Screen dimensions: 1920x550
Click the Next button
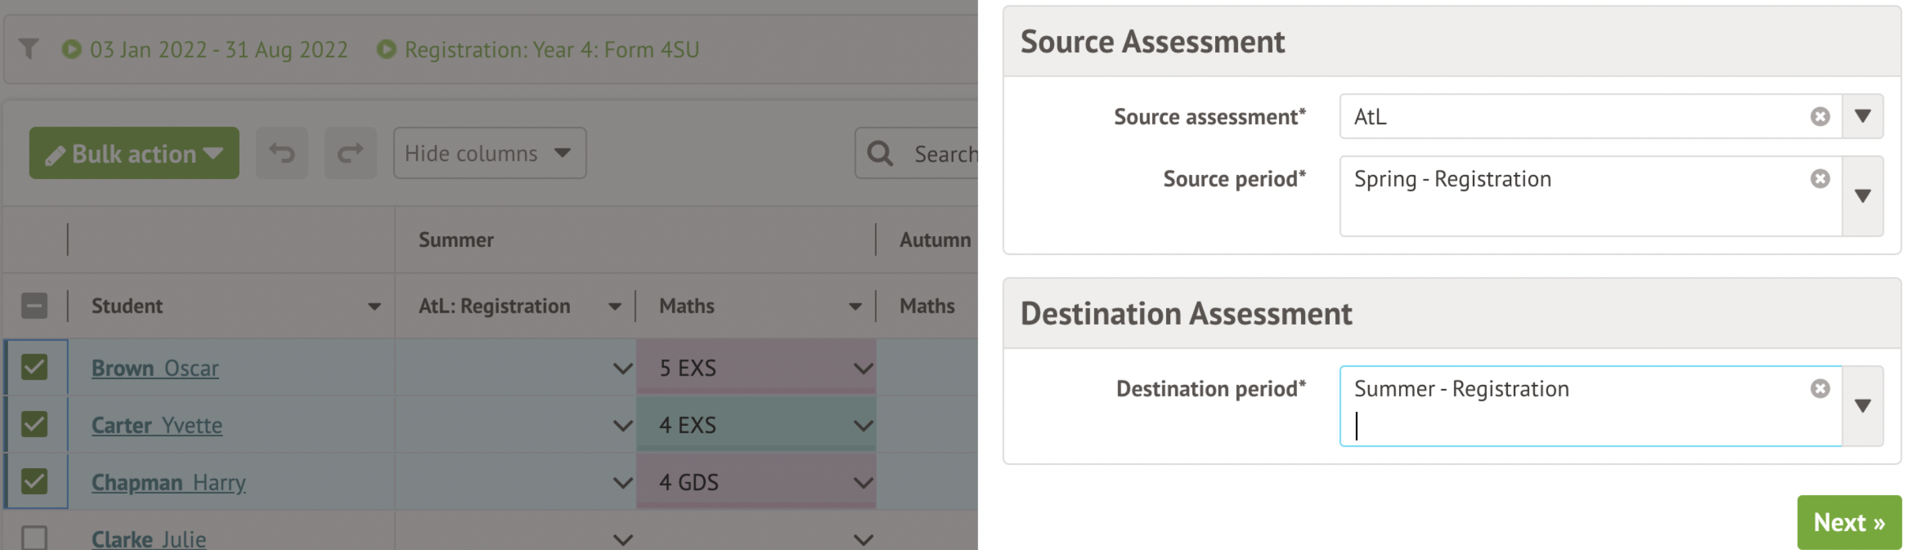tap(1848, 522)
